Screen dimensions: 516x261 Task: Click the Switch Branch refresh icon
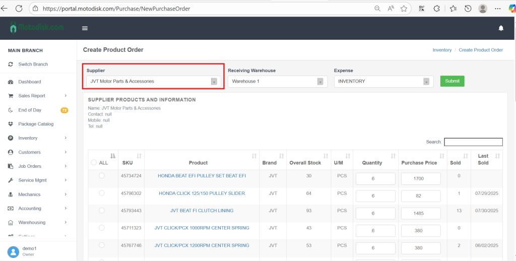coord(11,64)
